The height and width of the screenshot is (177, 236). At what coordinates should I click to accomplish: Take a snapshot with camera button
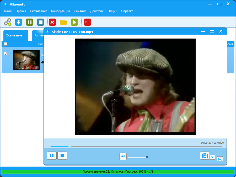coord(205,155)
